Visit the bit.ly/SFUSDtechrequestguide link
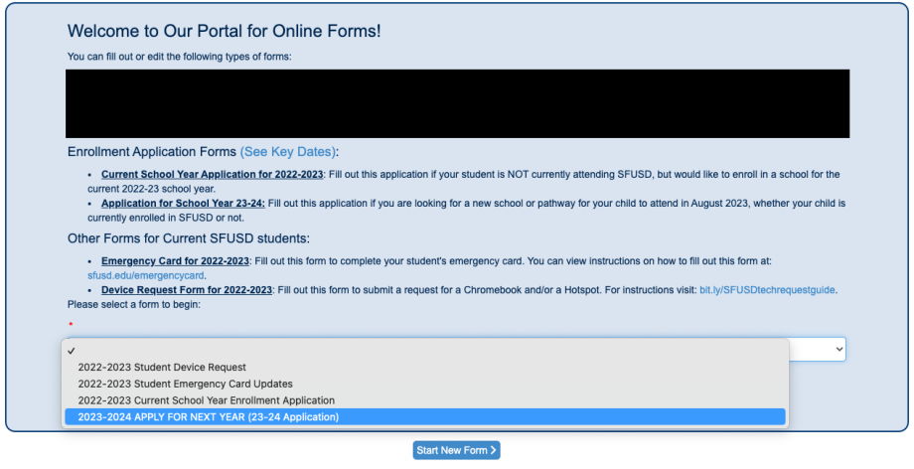 point(767,290)
